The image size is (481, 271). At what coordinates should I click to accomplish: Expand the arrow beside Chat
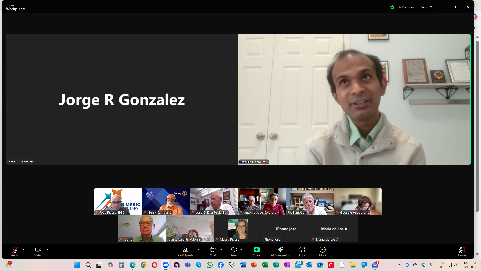(221, 250)
